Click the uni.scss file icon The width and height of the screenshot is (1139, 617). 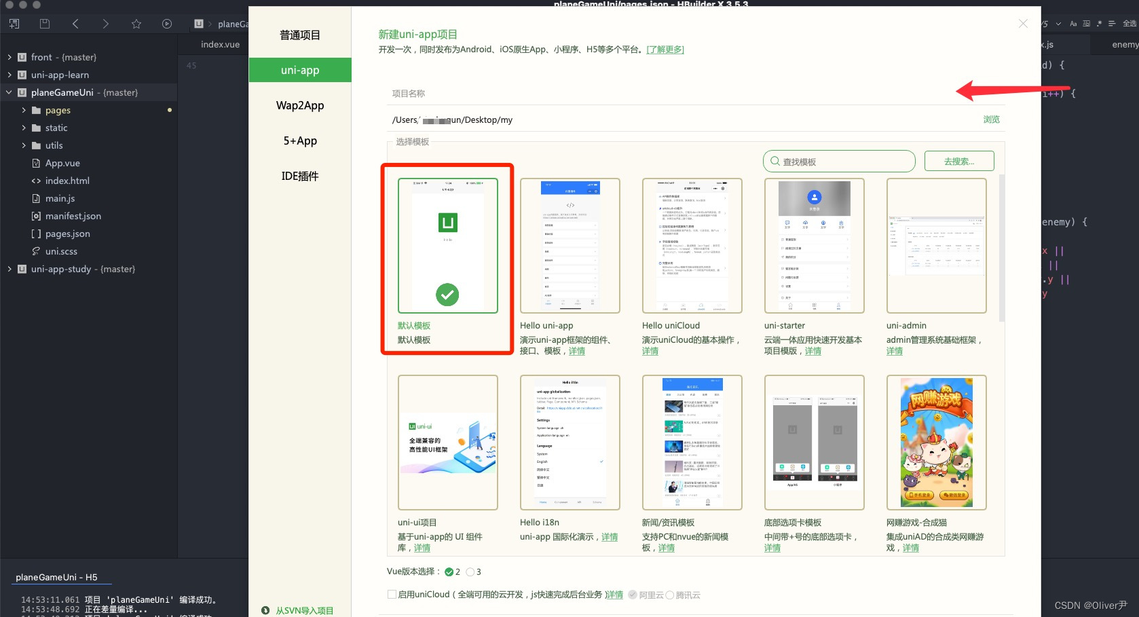[x=36, y=251]
